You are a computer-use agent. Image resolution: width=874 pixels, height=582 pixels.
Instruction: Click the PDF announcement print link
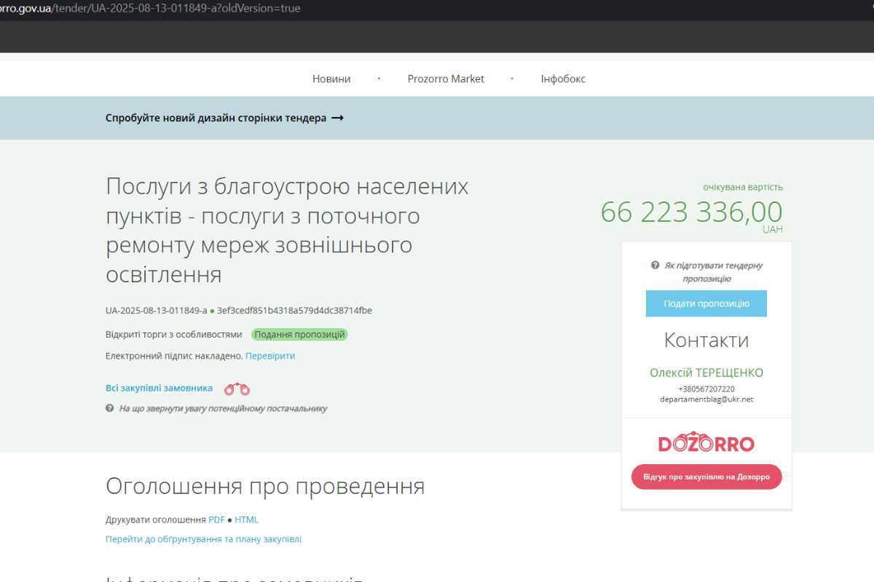coord(216,519)
